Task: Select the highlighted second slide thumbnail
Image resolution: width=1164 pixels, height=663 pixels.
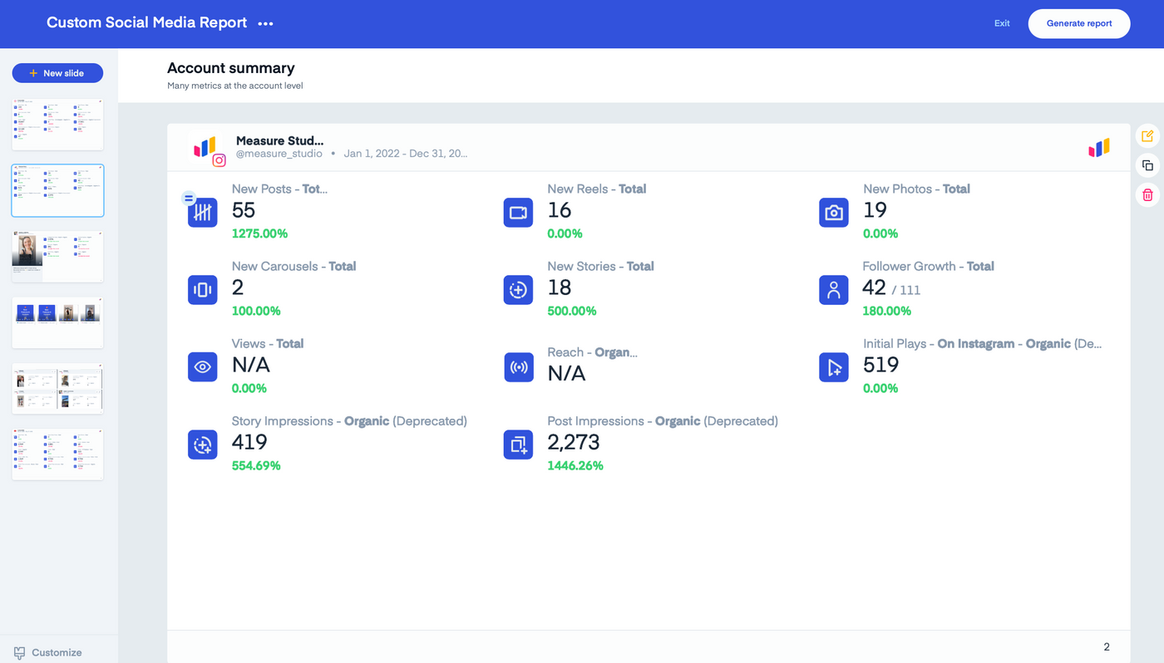Action: tap(57, 190)
